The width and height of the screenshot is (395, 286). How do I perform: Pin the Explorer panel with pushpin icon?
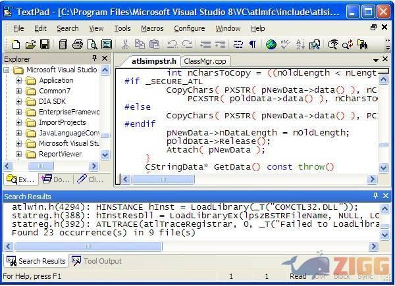pyautogui.click(x=94, y=59)
